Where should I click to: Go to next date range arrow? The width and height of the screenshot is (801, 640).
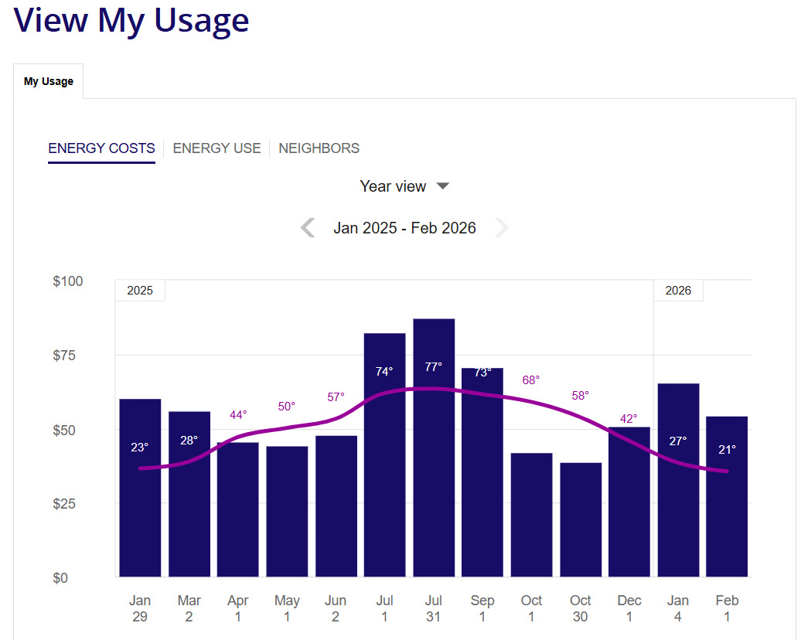point(502,228)
